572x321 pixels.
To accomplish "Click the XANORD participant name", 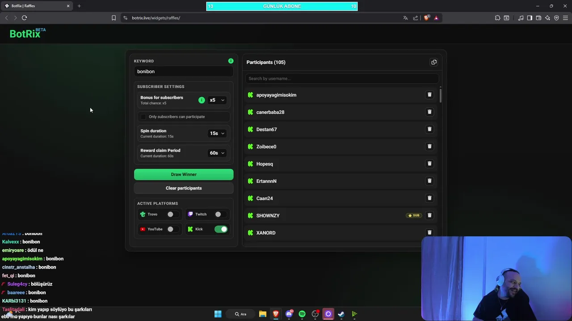I will (266, 233).
